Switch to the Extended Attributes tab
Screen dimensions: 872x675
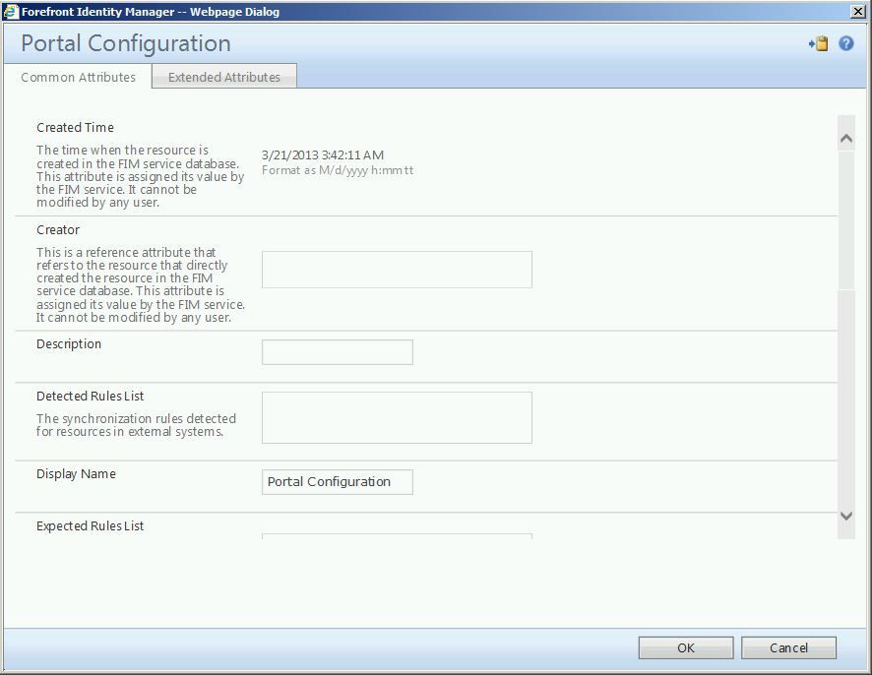click(224, 77)
